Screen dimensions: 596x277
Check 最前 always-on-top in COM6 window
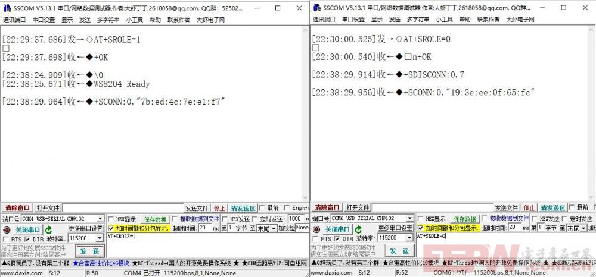coord(572,207)
